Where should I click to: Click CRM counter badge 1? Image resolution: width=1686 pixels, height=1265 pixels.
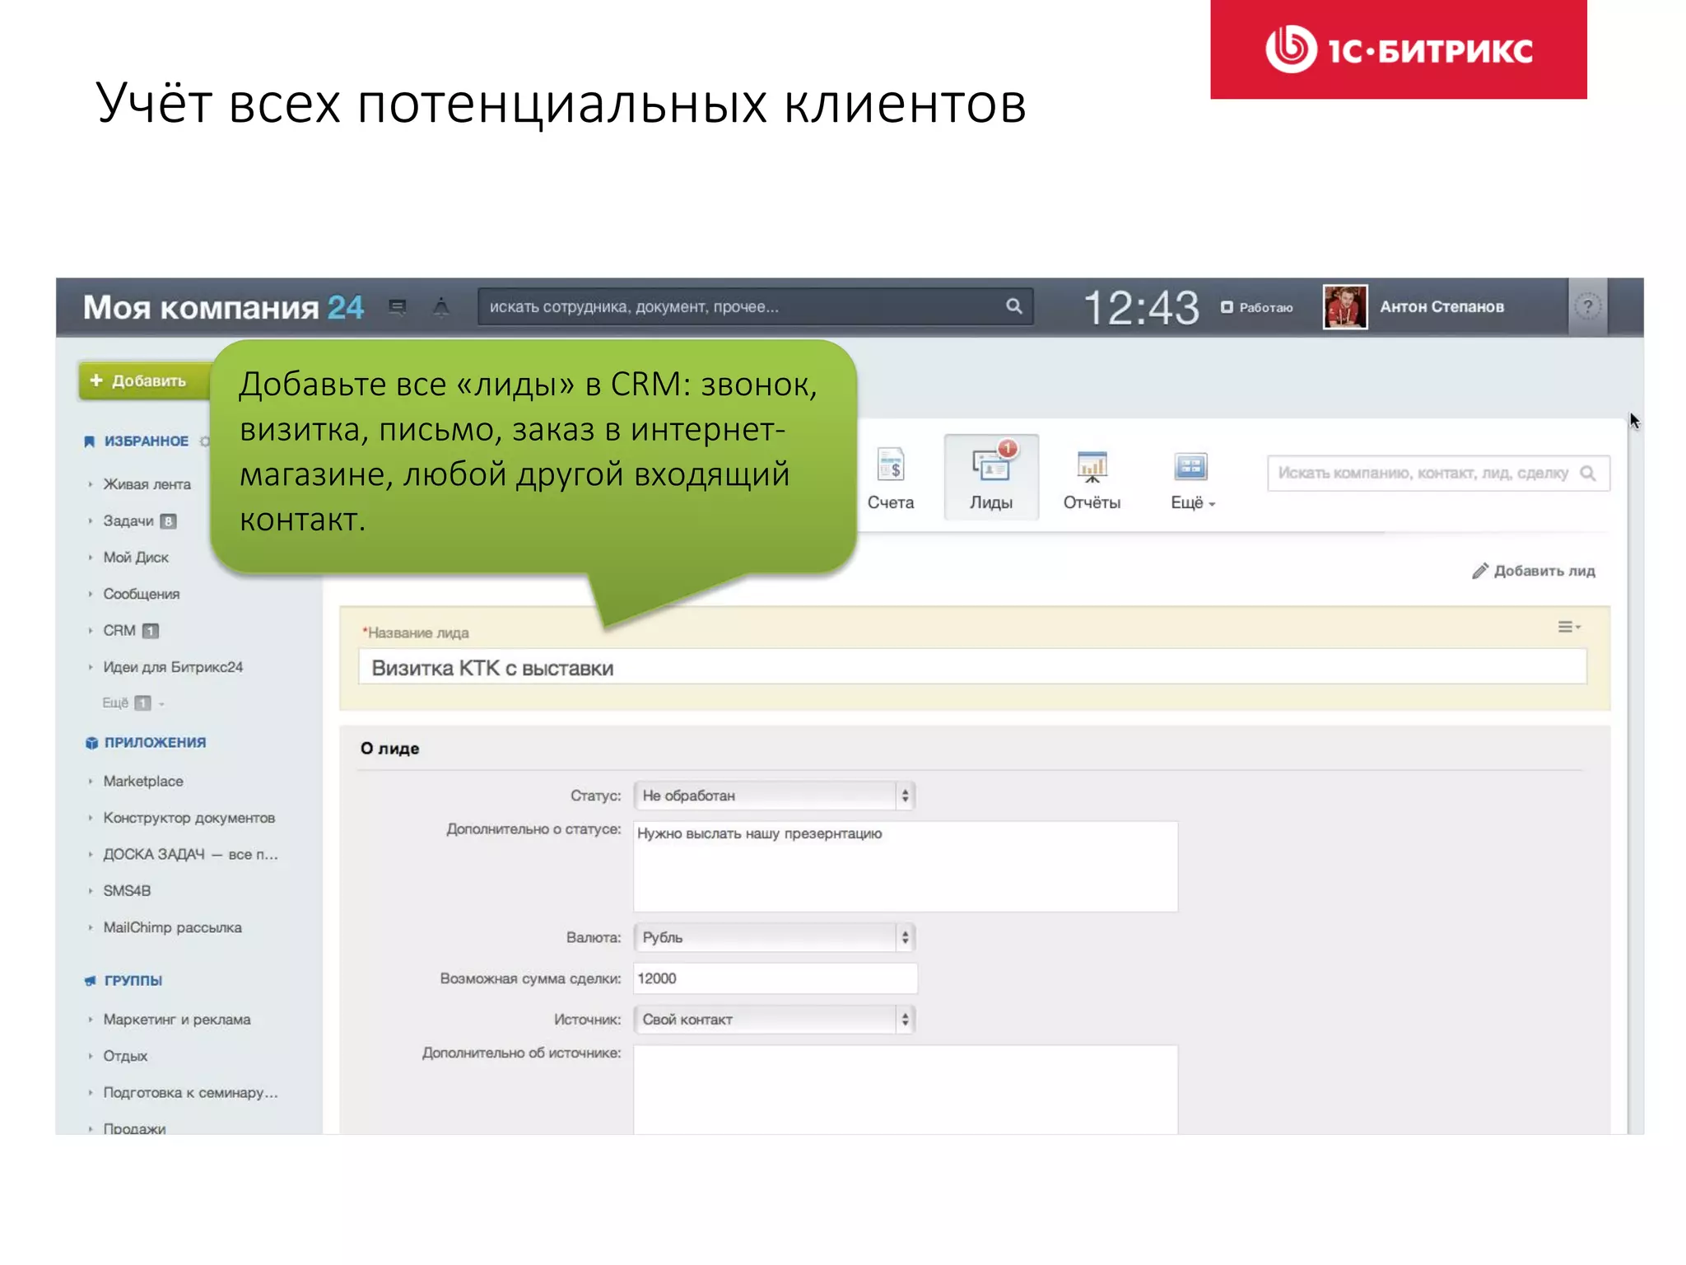(150, 631)
